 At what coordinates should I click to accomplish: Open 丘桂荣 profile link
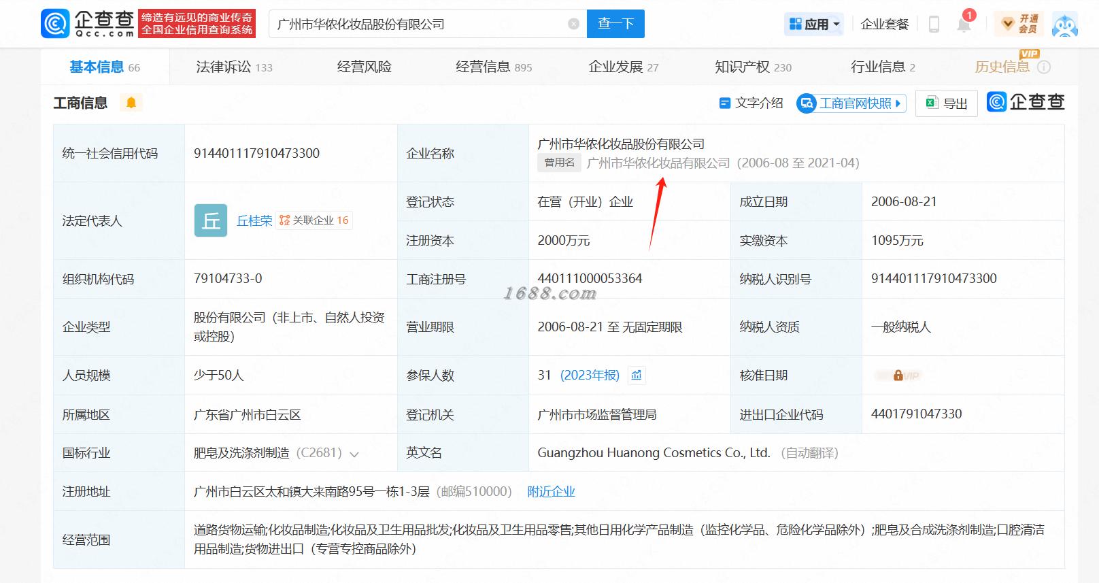[254, 220]
